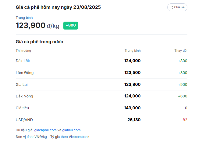
Task: Click the Trung bình column header
Action: pos(133,51)
